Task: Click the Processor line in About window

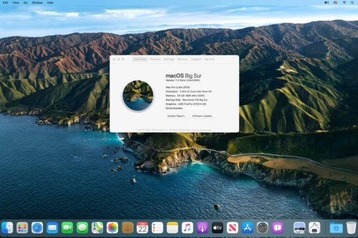Action: pyautogui.click(x=189, y=92)
